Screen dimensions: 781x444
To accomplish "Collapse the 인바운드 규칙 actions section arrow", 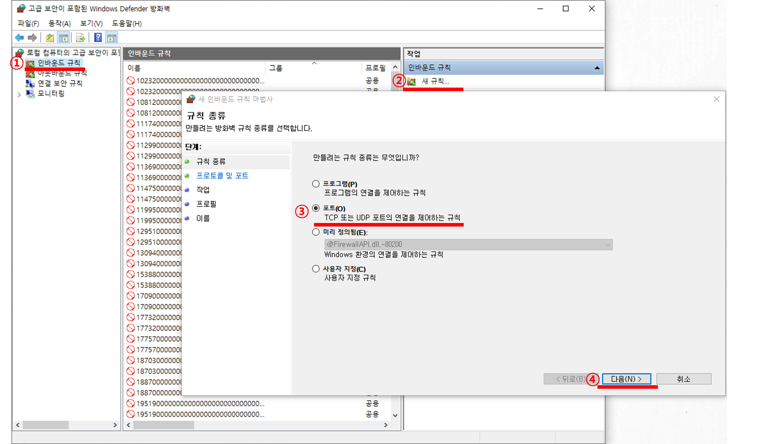I will point(597,68).
